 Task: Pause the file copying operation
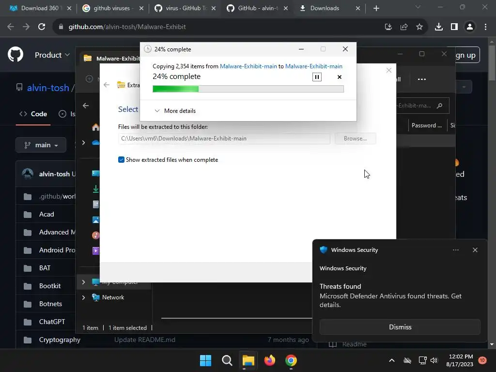click(x=317, y=77)
